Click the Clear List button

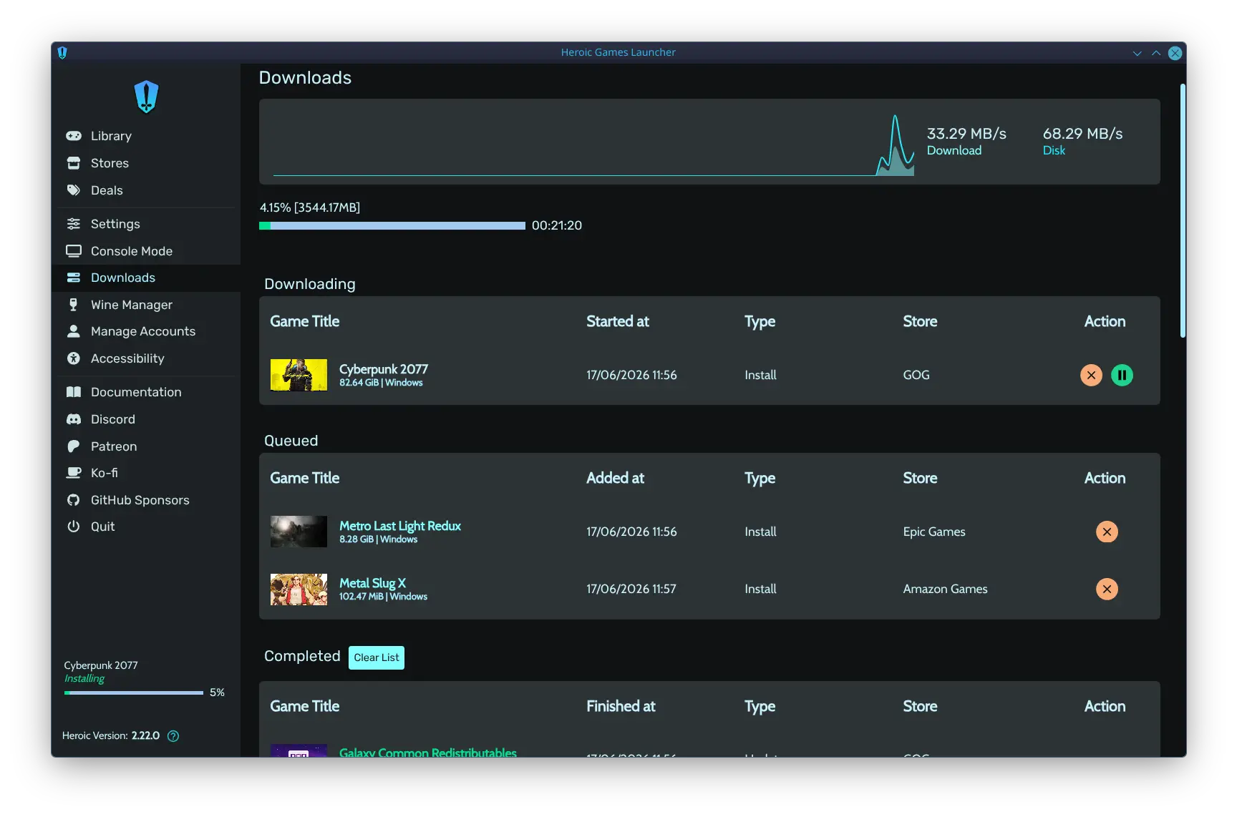[377, 657]
